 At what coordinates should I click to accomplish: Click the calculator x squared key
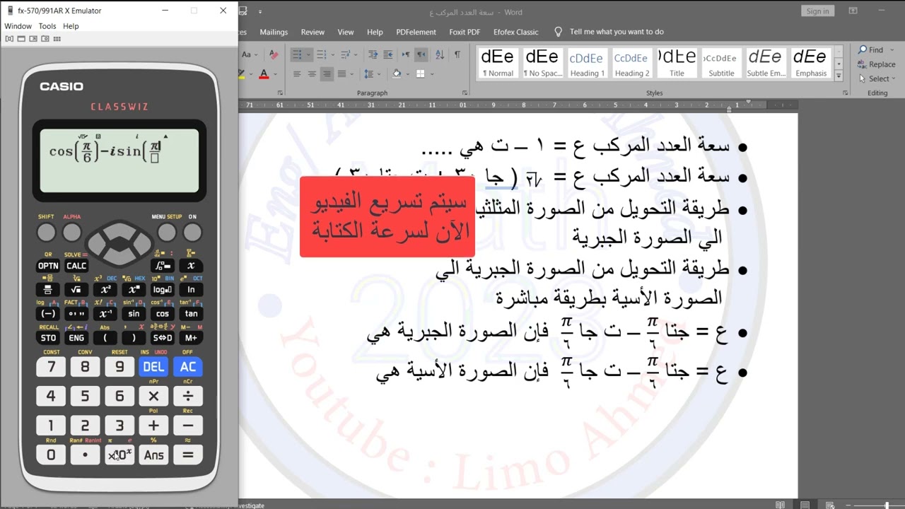(x=105, y=290)
